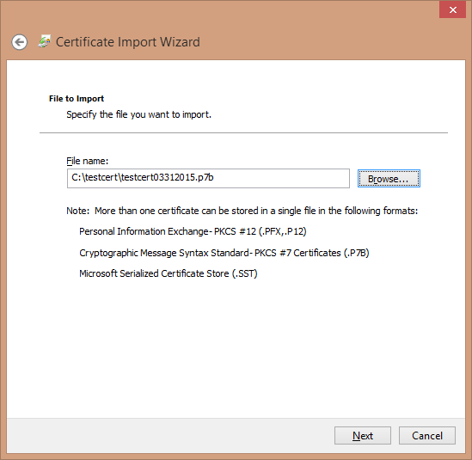Click the horizontal divider below the heading
This screenshot has width=472, height=460.
pyautogui.click(x=243, y=132)
